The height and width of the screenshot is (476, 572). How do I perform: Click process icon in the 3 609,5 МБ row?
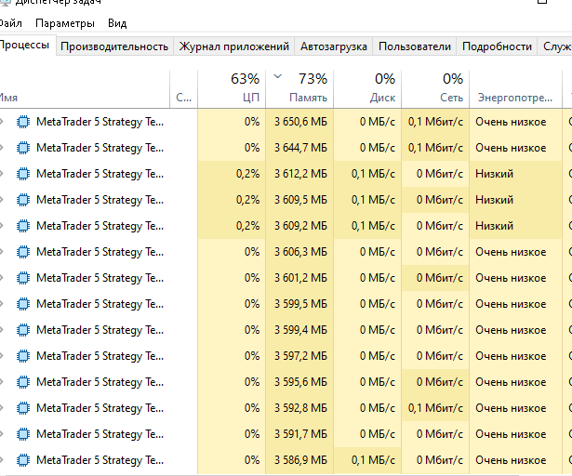[x=23, y=200]
